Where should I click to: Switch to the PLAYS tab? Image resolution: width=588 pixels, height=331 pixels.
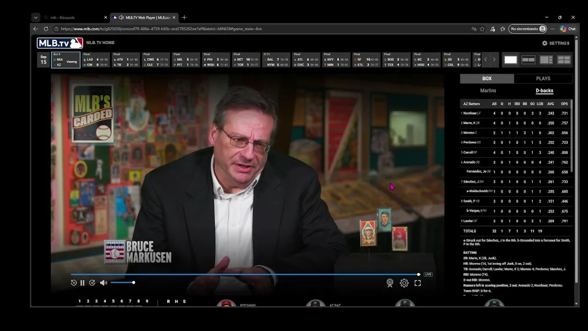[x=543, y=79]
